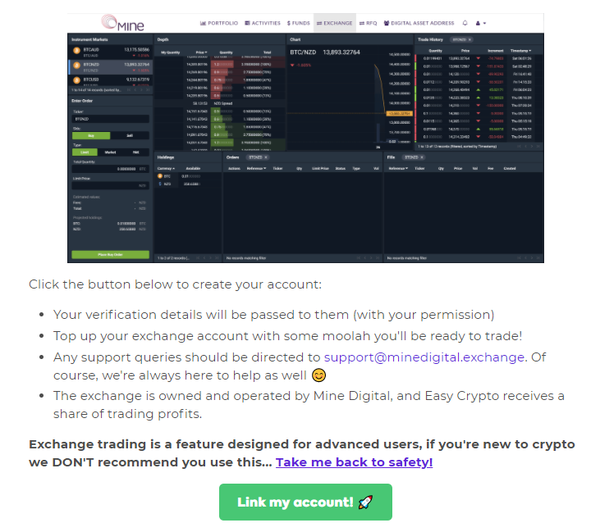Click the notification bell icon
600x532 pixels.
(x=465, y=23)
